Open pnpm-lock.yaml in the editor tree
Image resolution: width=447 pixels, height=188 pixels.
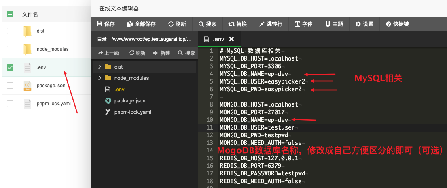[x=133, y=112]
